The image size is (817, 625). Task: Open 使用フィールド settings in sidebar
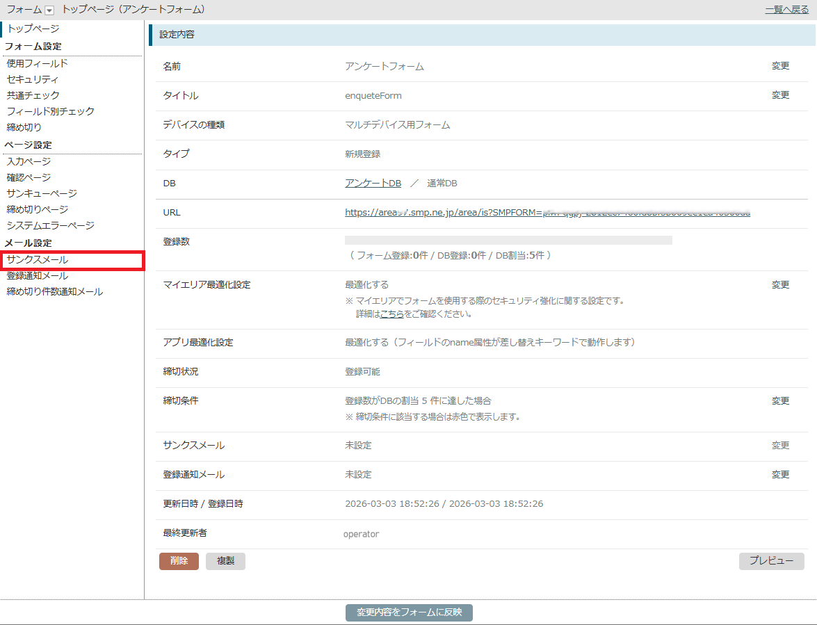click(38, 63)
